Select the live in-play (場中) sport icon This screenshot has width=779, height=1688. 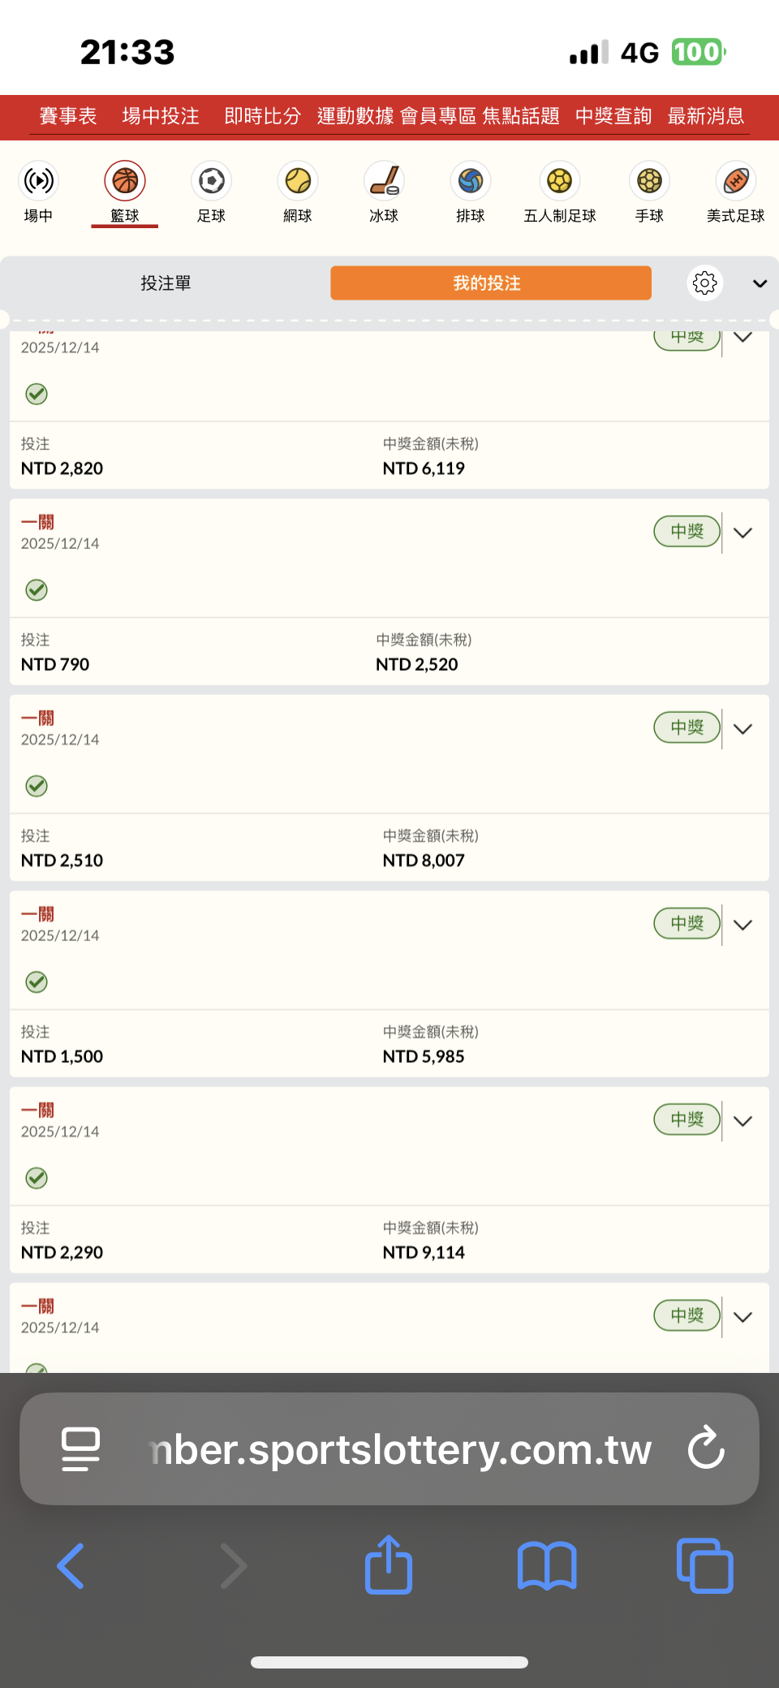click(38, 181)
